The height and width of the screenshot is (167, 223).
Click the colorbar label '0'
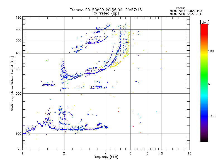(209, 84)
